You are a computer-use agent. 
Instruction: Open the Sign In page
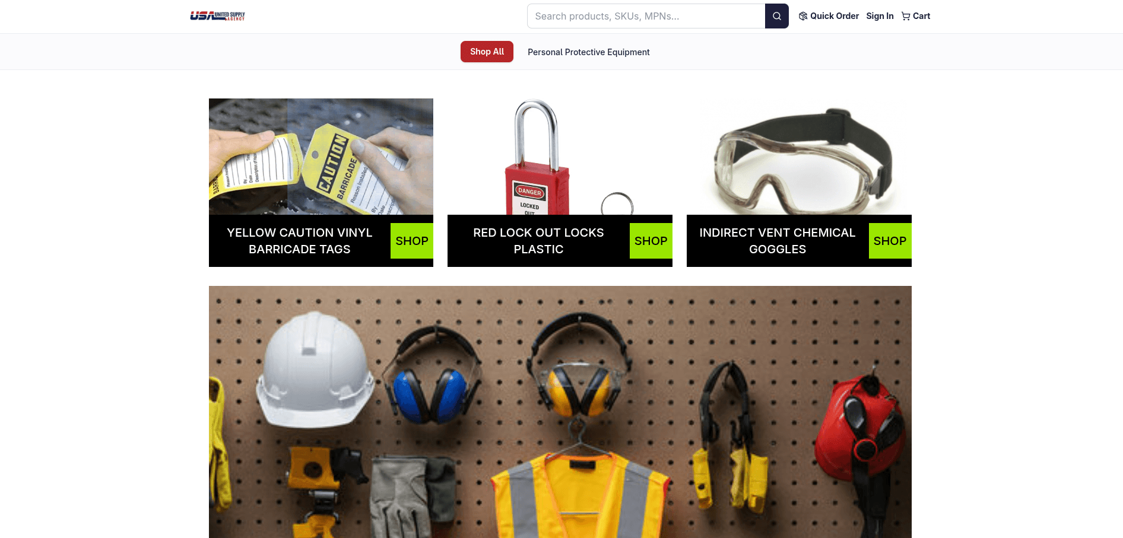(880, 16)
